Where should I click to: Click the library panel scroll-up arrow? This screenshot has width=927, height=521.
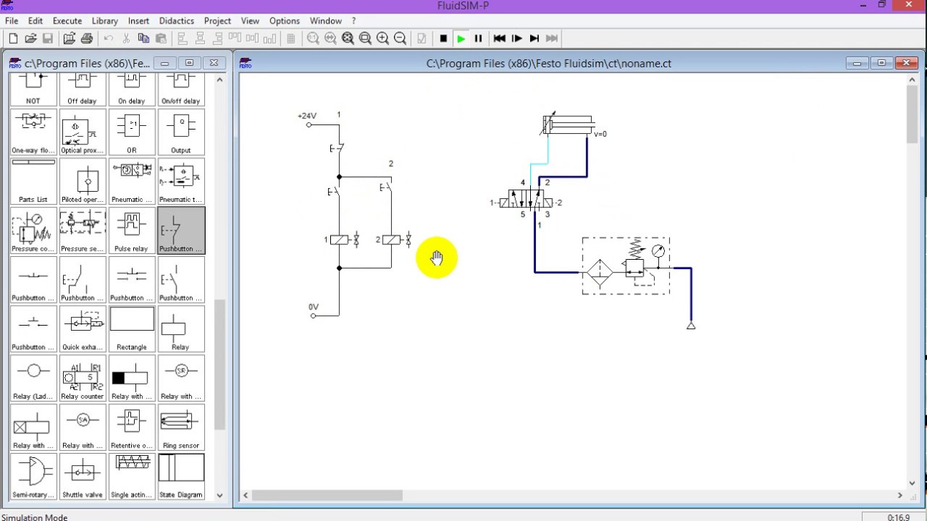coord(219,80)
